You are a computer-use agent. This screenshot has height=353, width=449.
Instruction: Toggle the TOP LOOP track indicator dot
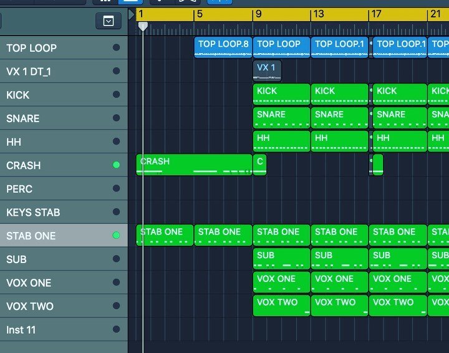pyautogui.click(x=116, y=47)
